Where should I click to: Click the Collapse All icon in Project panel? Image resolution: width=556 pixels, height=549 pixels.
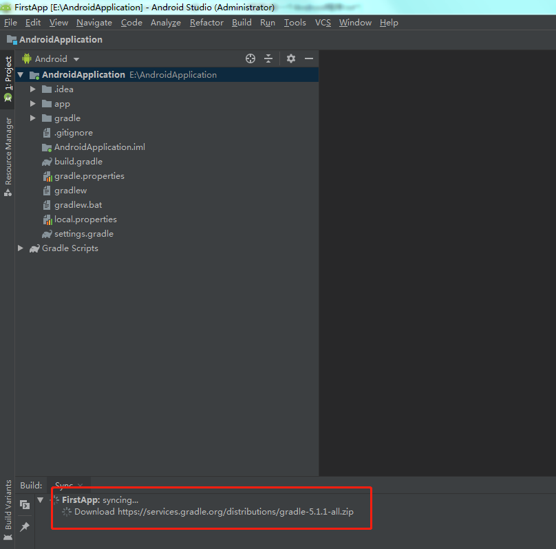point(268,58)
